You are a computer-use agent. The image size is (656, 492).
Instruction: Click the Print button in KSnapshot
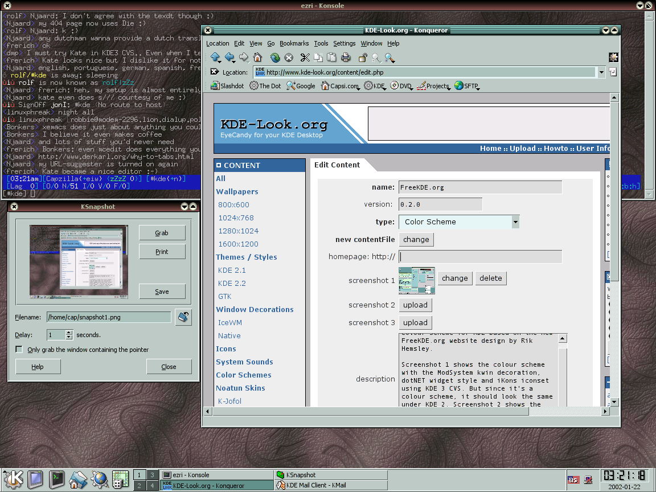point(162,252)
